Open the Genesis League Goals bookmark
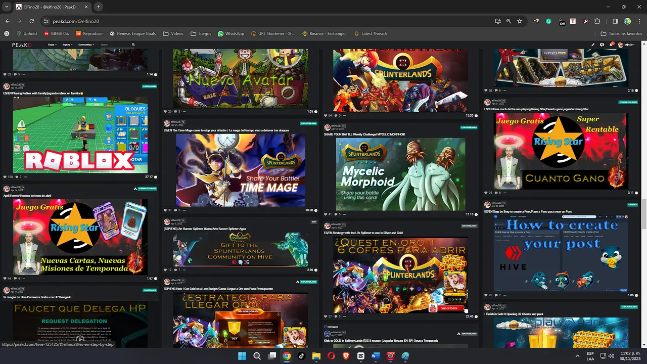Screen dimensions: 647x364 pos(132,34)
